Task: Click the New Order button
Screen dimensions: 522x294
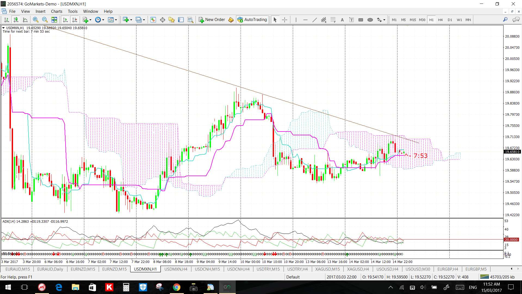Action: (212, 20)
